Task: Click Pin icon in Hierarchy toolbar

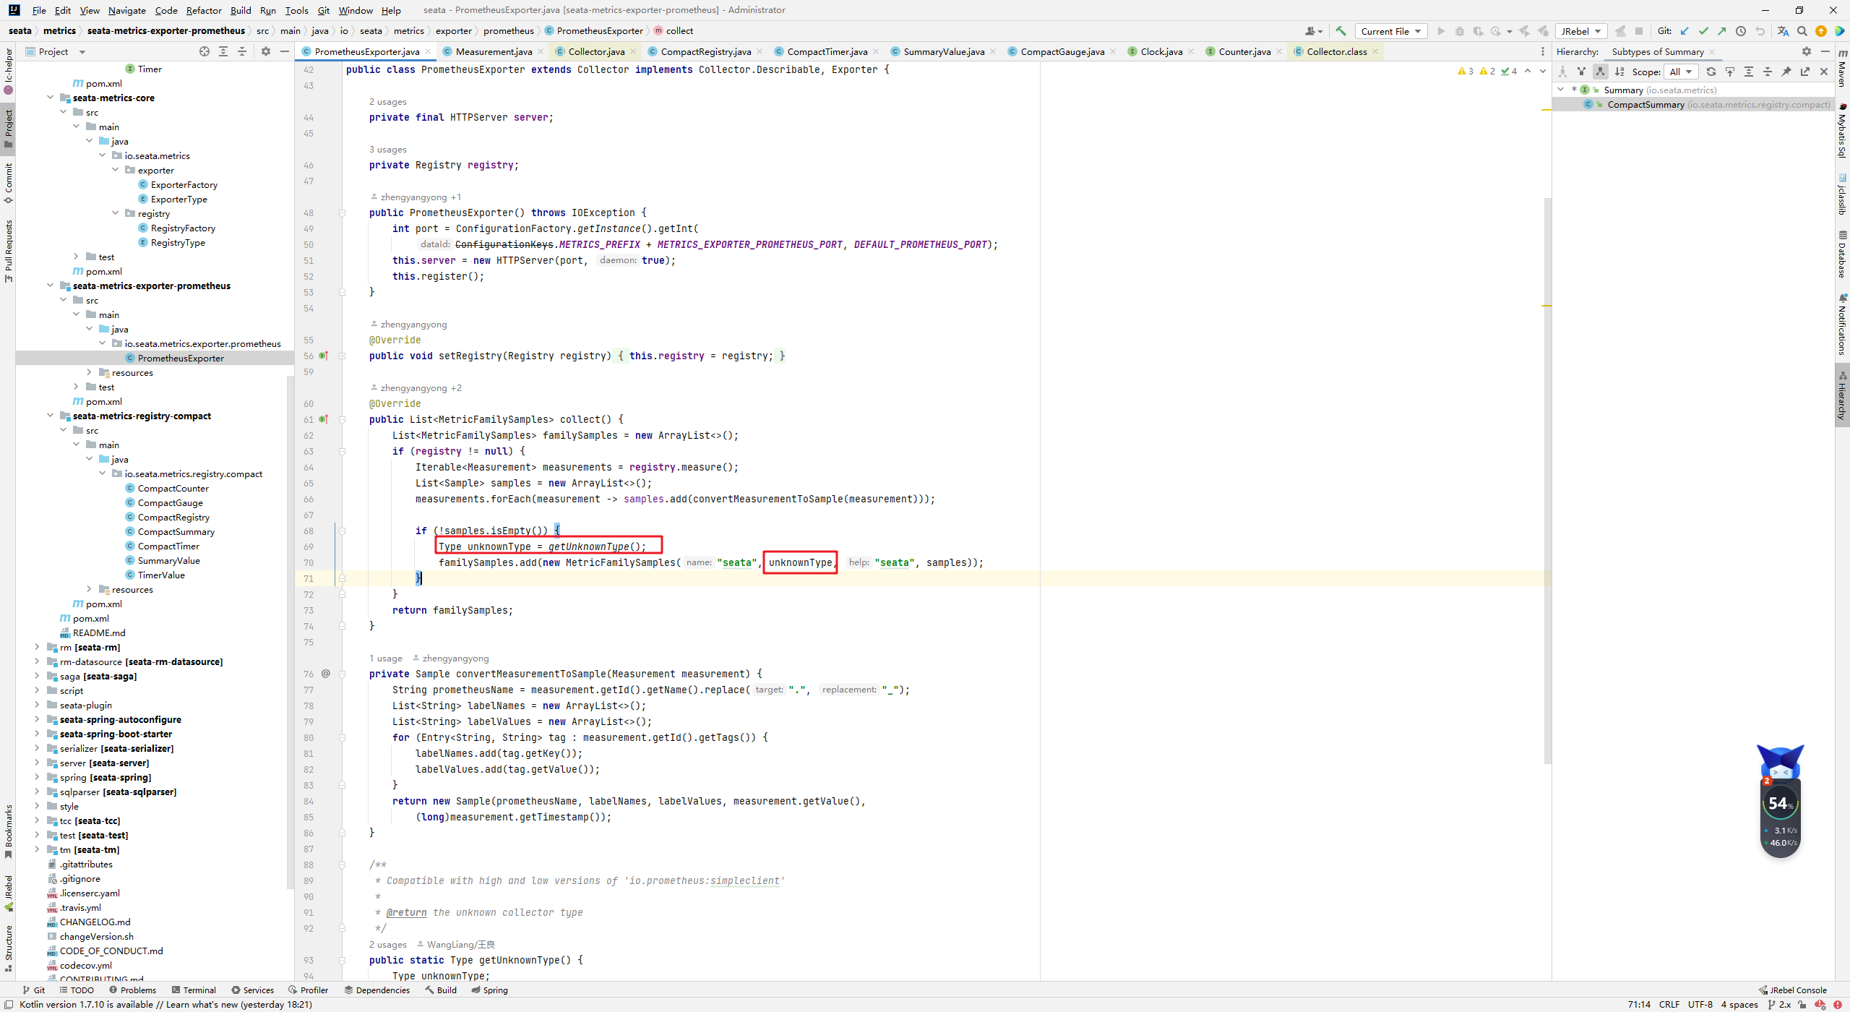Action: click(x=1786, y=72)
